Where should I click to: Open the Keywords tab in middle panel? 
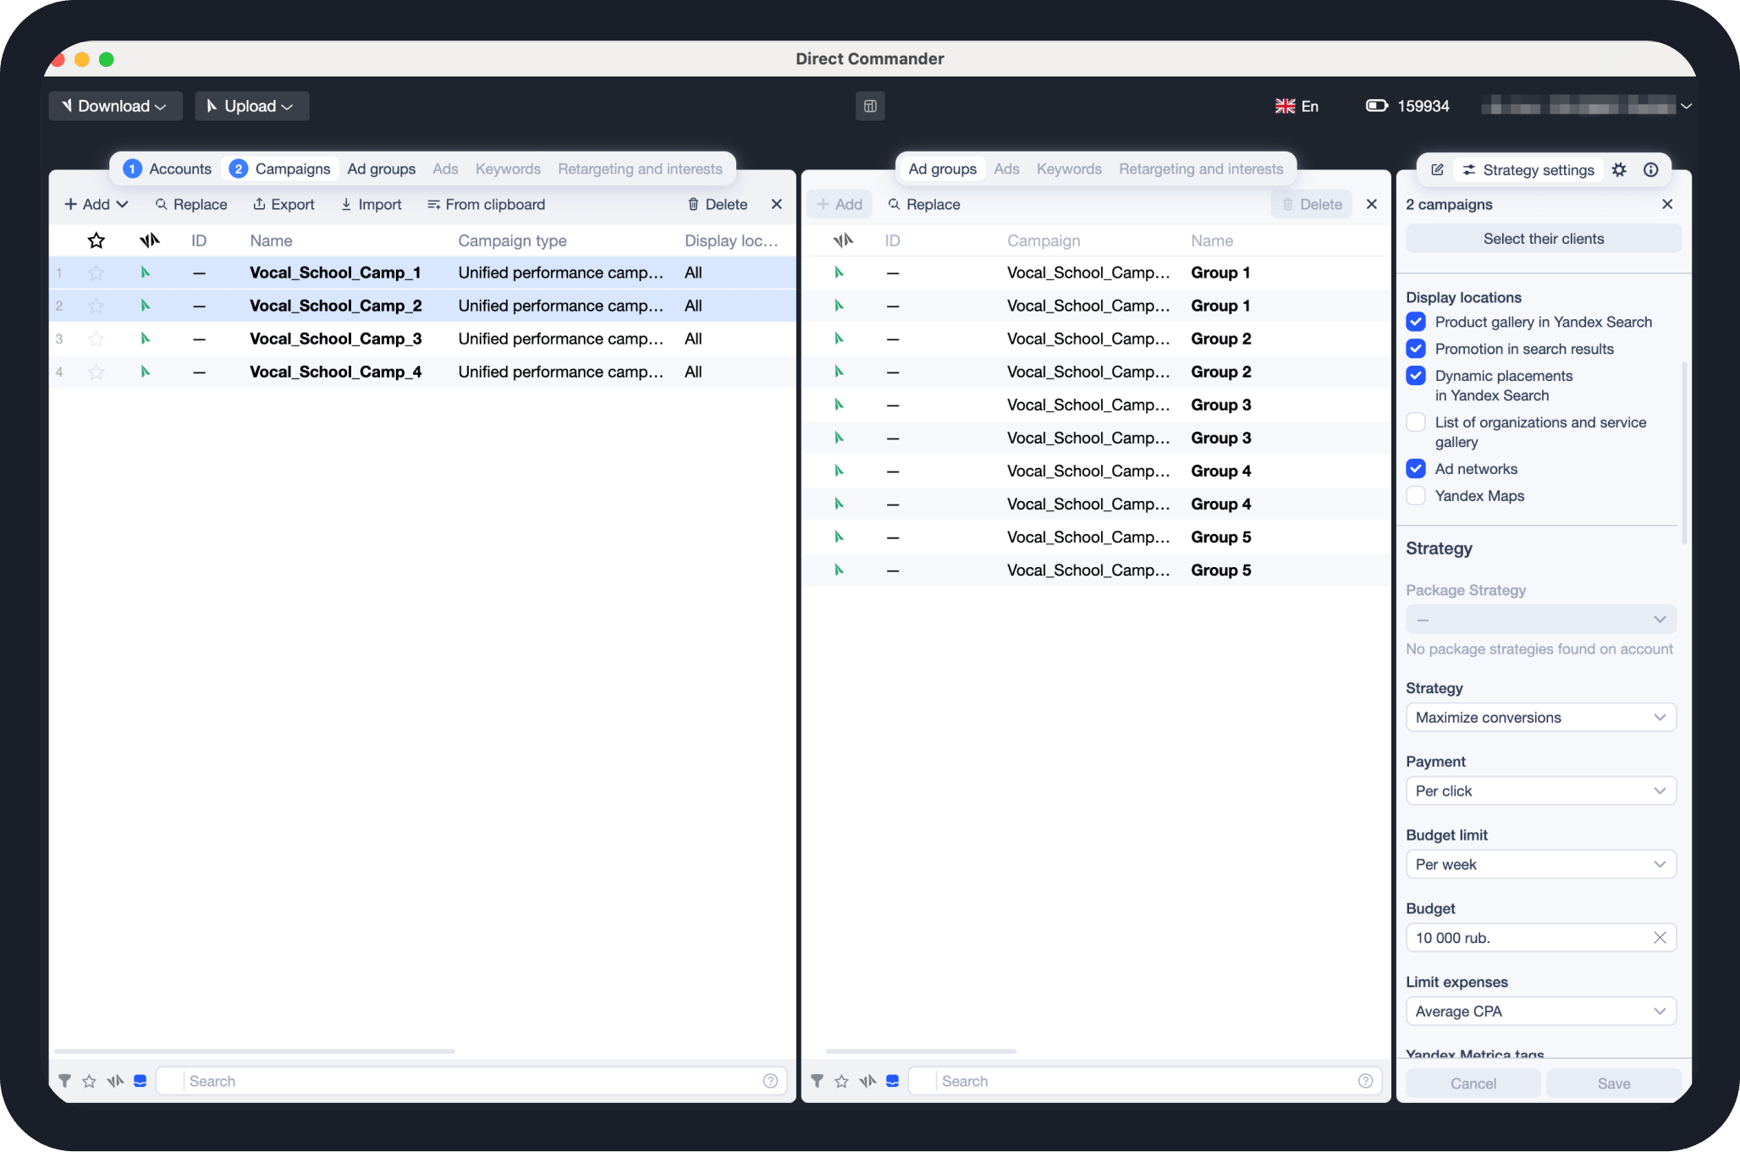point(1069,168)
